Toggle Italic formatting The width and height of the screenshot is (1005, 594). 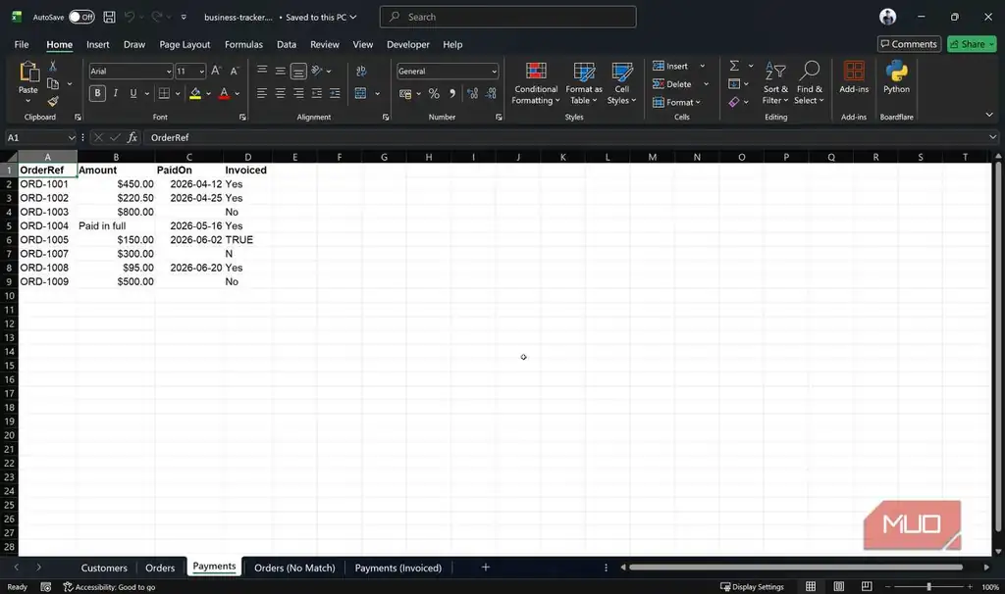116,93
